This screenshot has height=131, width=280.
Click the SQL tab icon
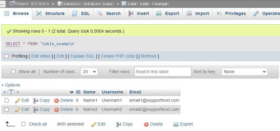[75, 13]
